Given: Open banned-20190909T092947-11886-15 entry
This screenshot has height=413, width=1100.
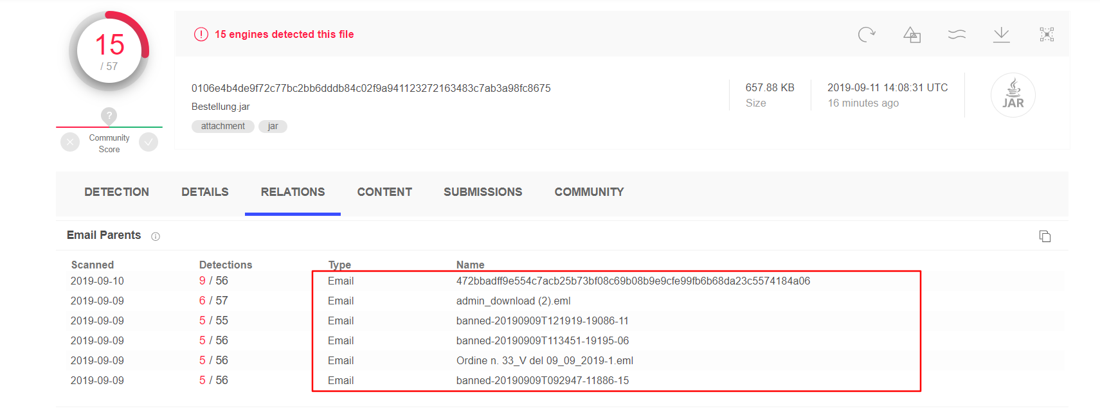Looking at the screenshot, I should coord(543,381).
